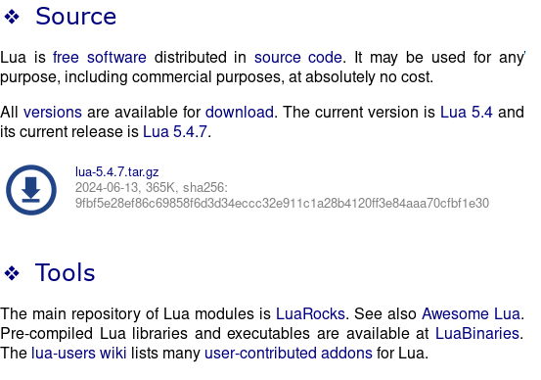Open the lua-5.4.7.tar.gz download link
This screenshot has height=380, width=541.
tap(117, 171)
